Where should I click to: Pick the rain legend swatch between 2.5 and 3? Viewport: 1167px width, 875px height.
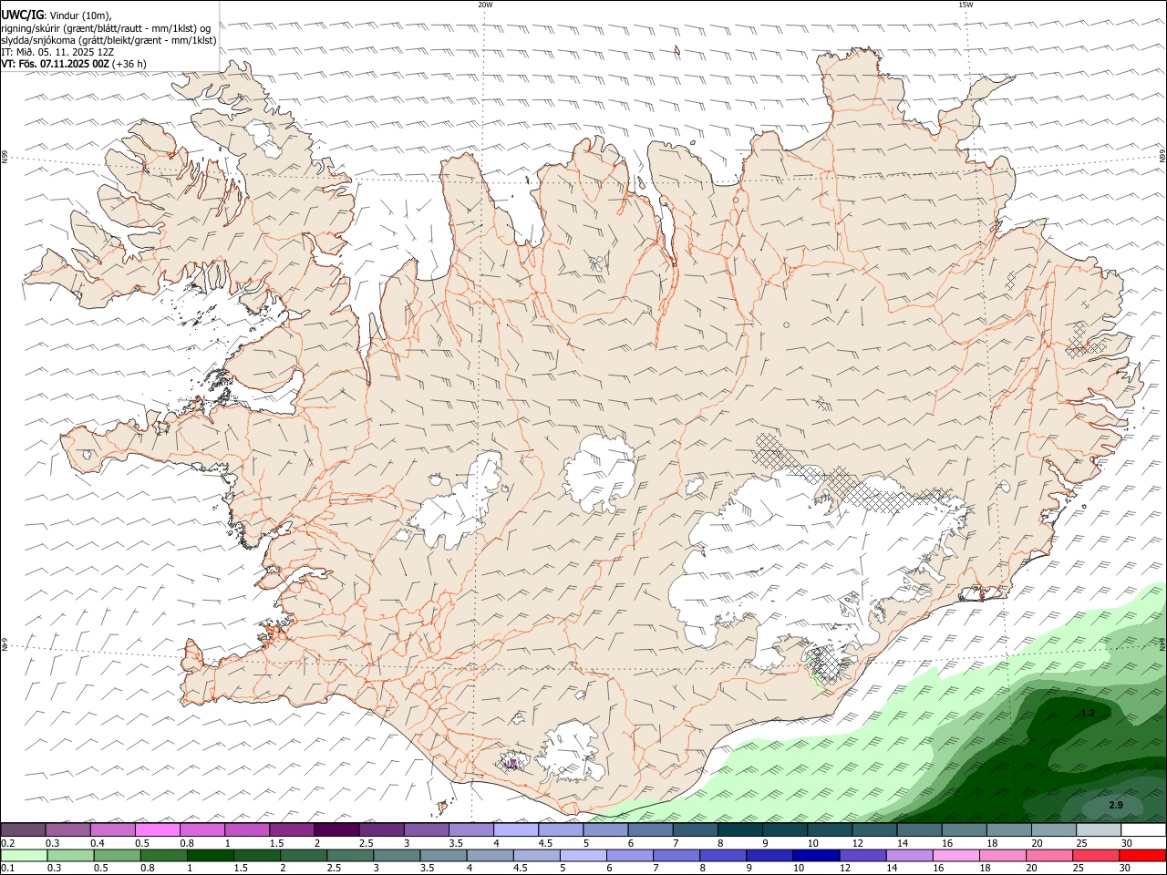pos(350,856)
